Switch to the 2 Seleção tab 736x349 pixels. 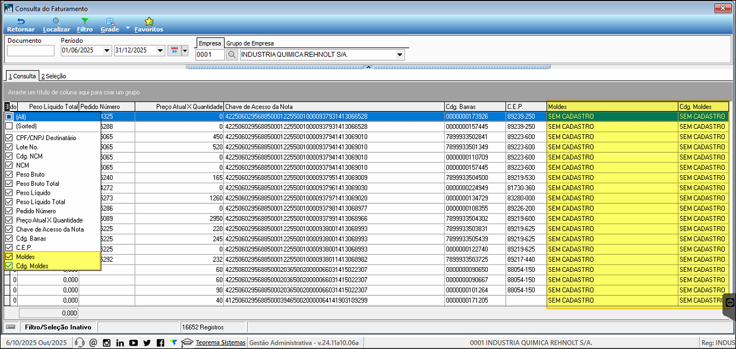(x=53, y=76)
